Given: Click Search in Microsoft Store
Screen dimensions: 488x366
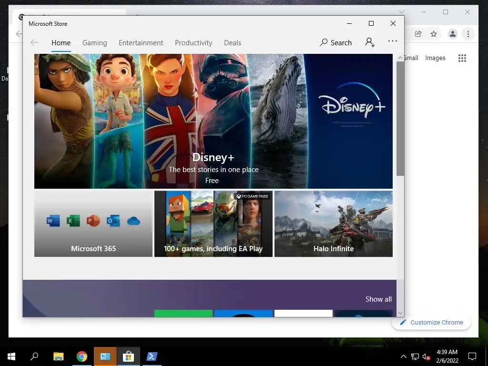Looking at the screenshot, I should point(336,42).
